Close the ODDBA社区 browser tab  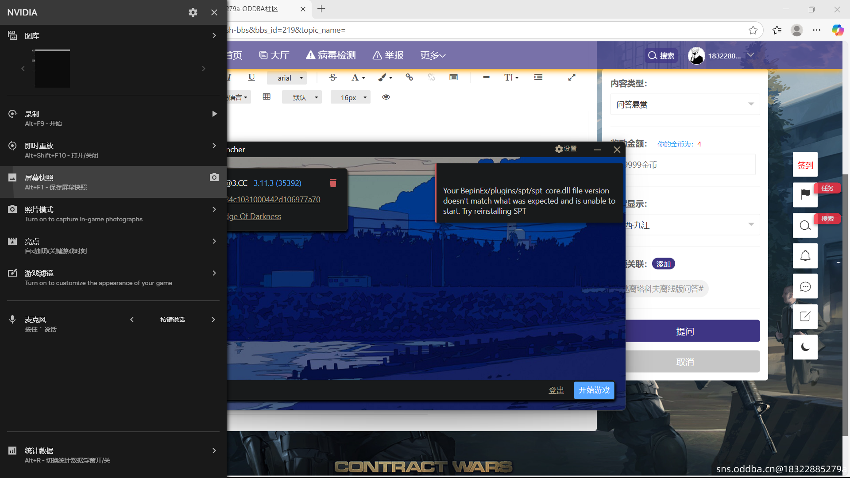coord(303,9)
